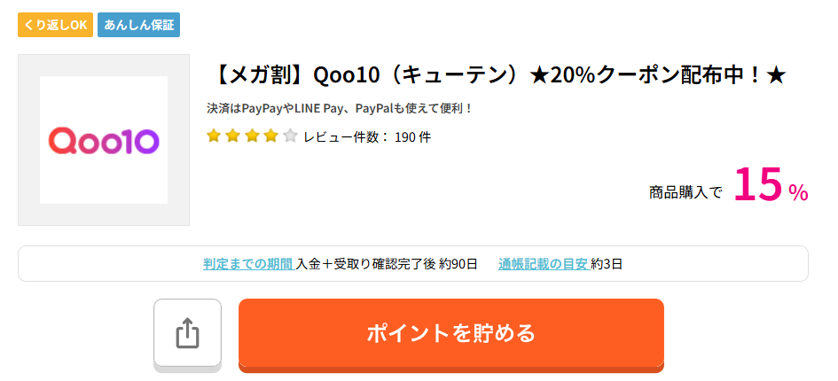
Task: Click the あんしん保証 blue badge
Action: click(x=139, y=25)
